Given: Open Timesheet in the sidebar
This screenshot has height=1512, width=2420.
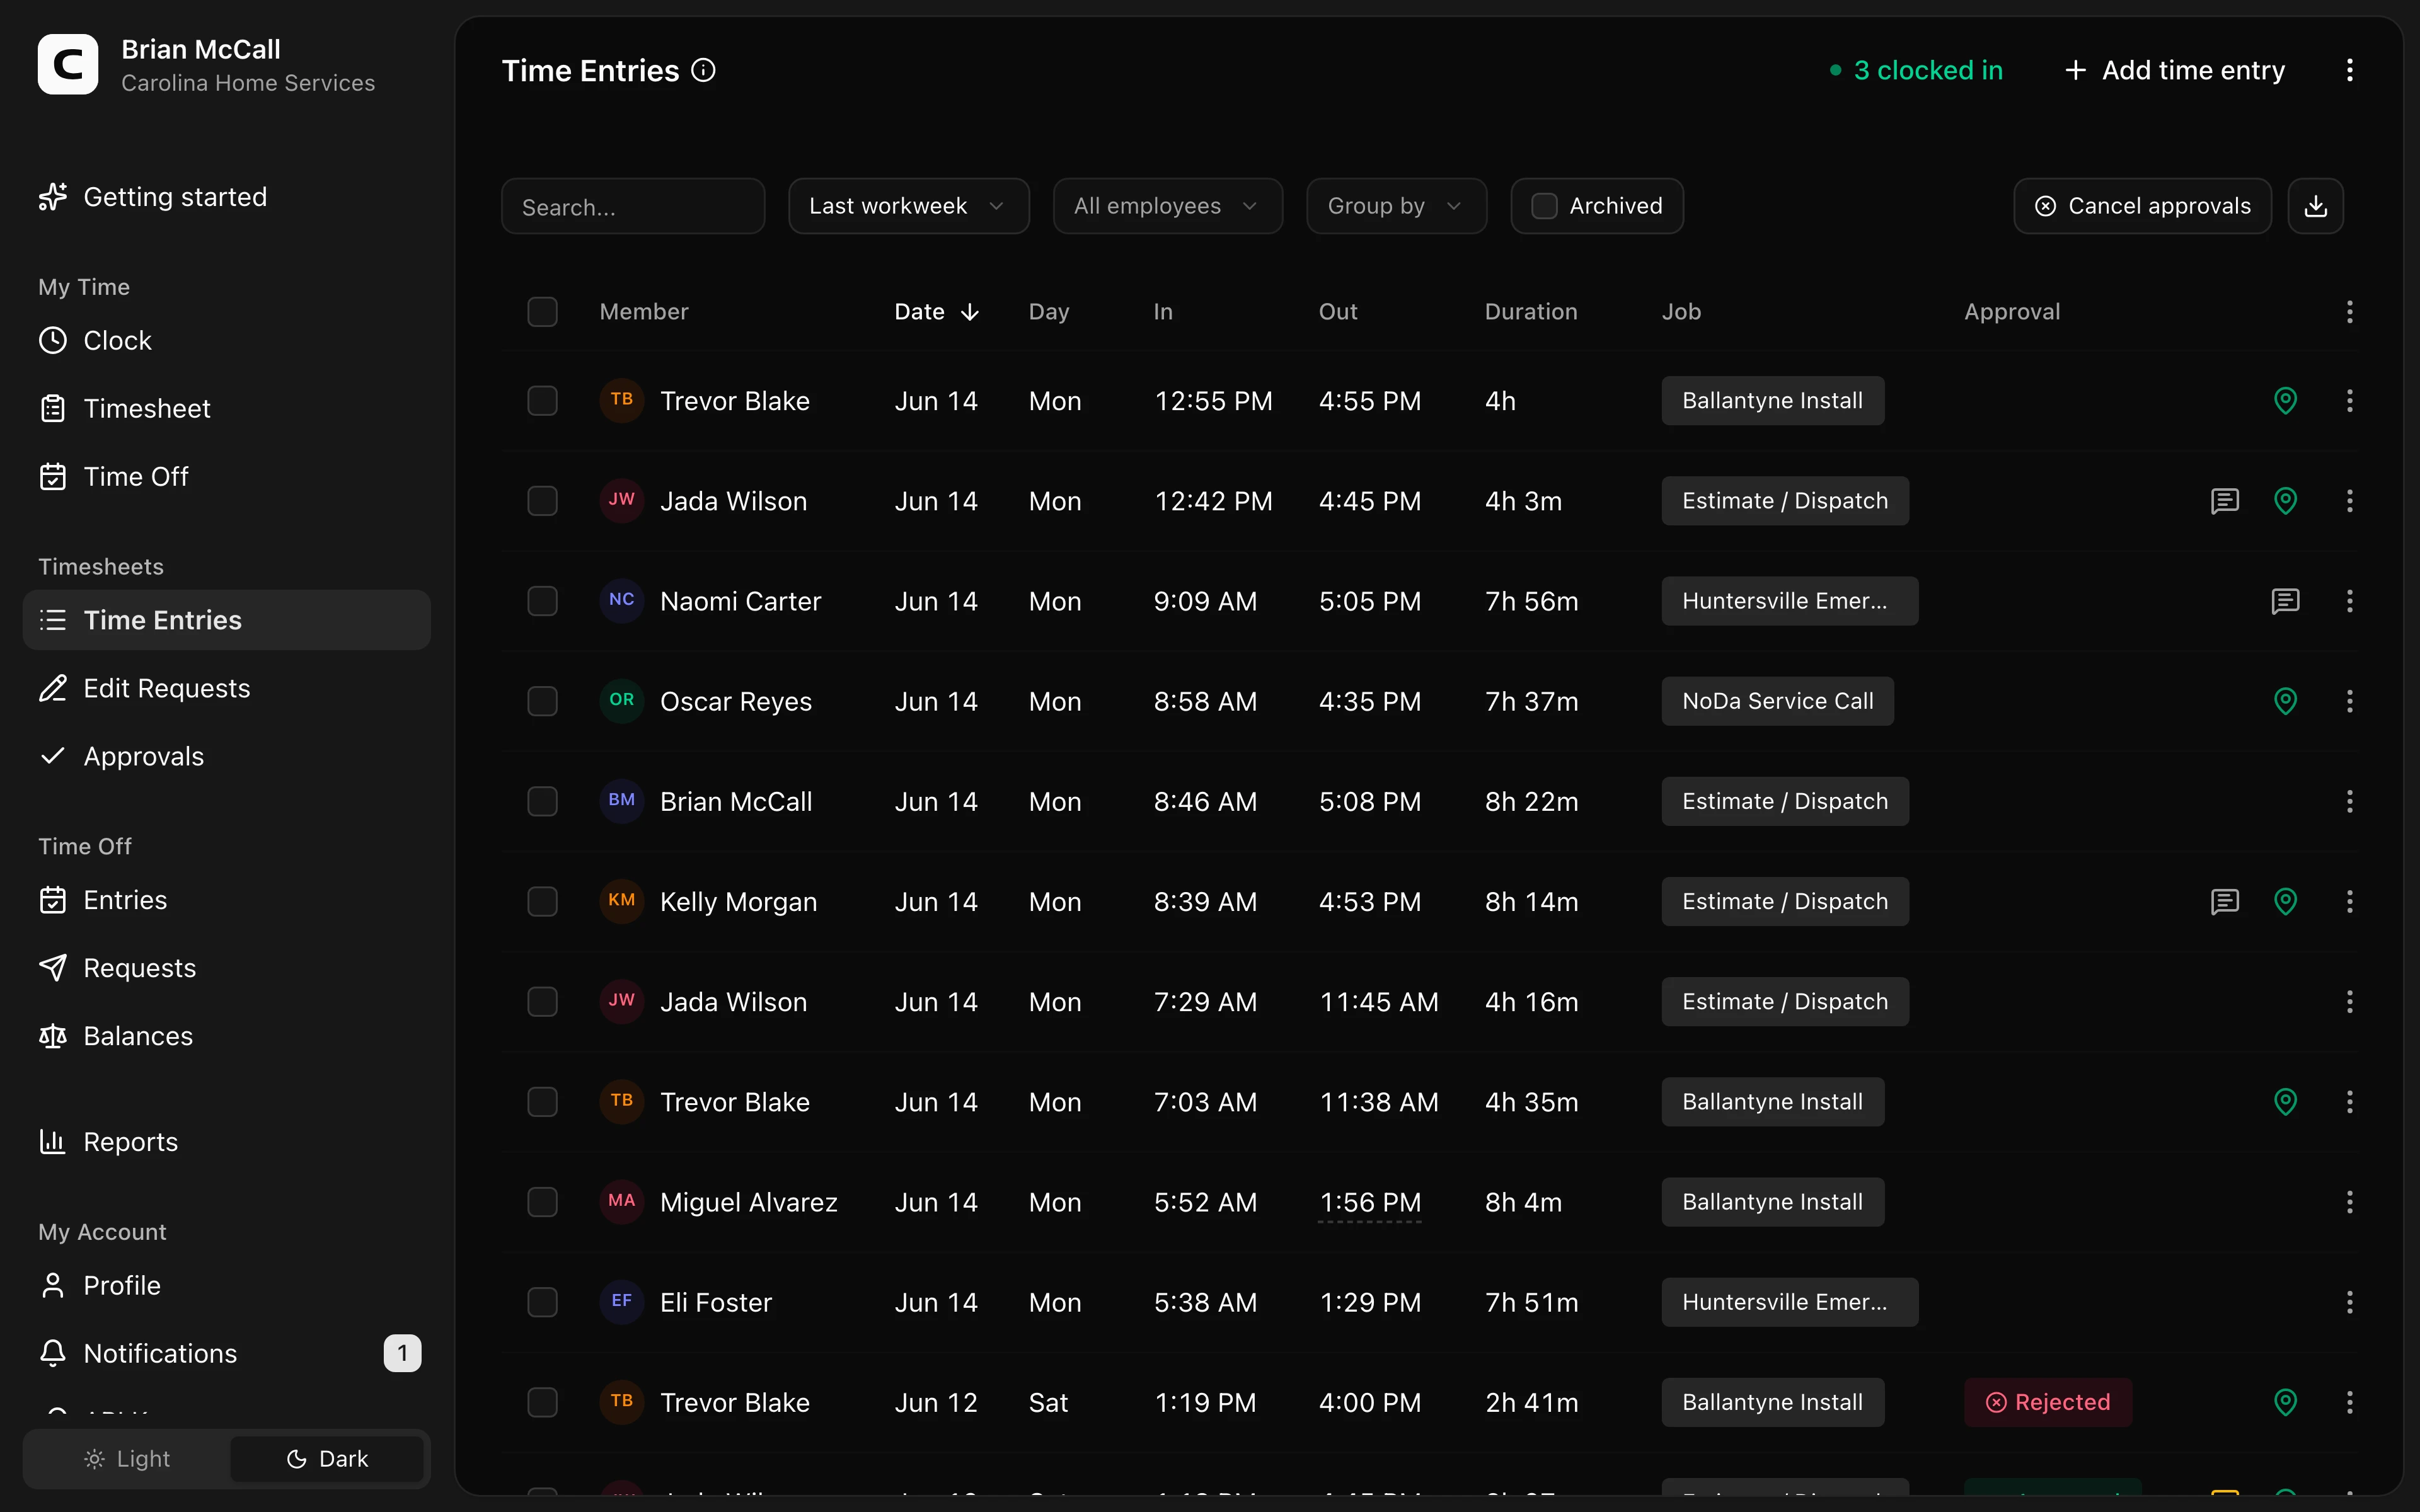Looking at the screenshot, I should coord(226,409).
